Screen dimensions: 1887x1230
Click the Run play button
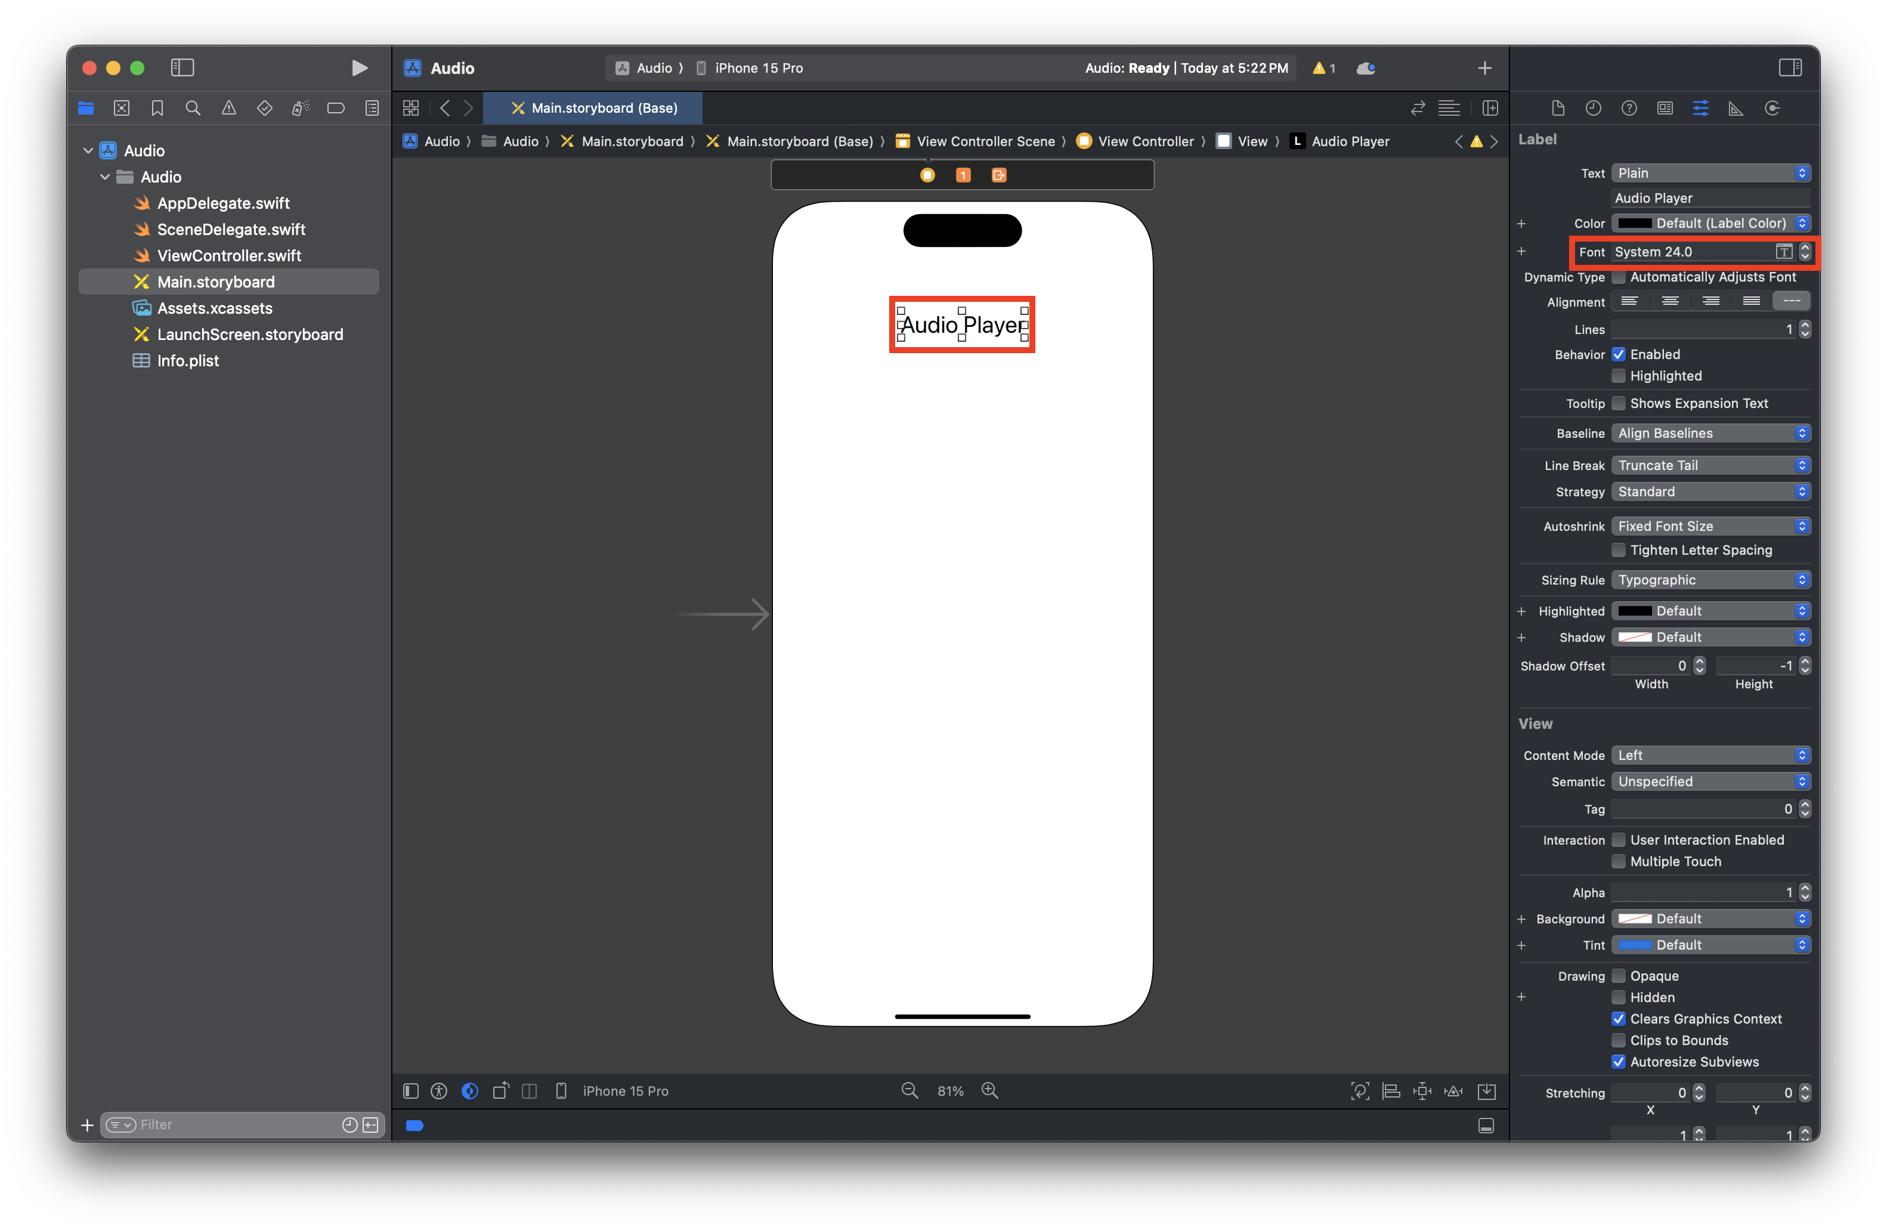click(x=359, y=68)
